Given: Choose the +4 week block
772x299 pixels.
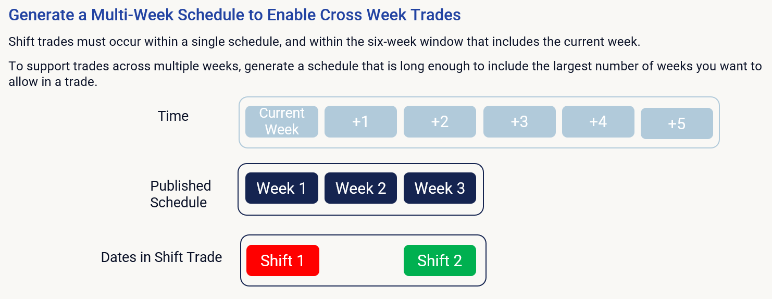Looking at the screenshot, I should click(598, 122).
